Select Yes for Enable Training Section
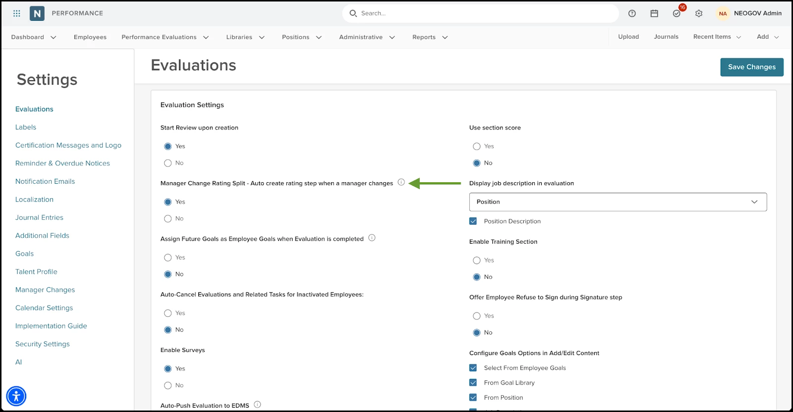The width and height of the screenshot is (793, 412). (x=477, y=260)
